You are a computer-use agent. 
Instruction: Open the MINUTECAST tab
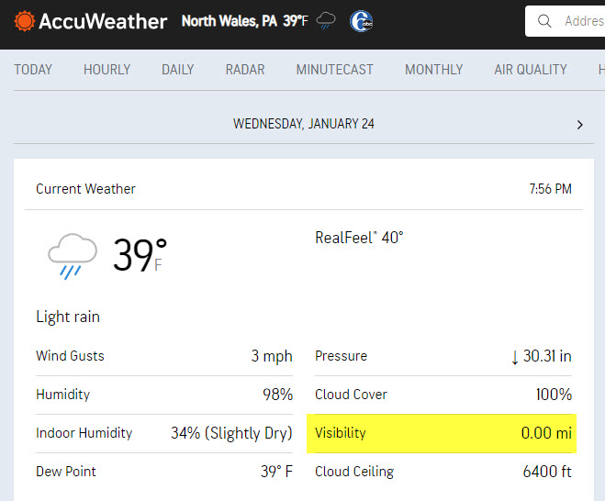coord(334,70)
